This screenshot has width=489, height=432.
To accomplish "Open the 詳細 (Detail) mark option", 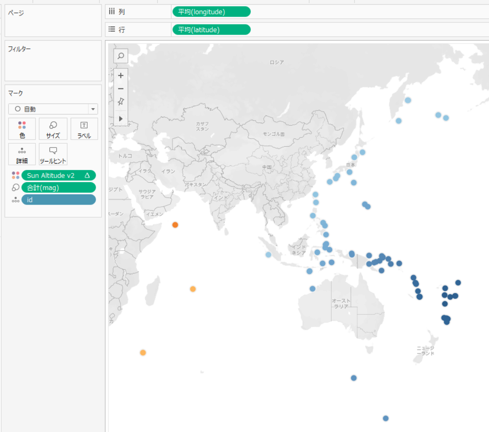I will click(22, 154).
